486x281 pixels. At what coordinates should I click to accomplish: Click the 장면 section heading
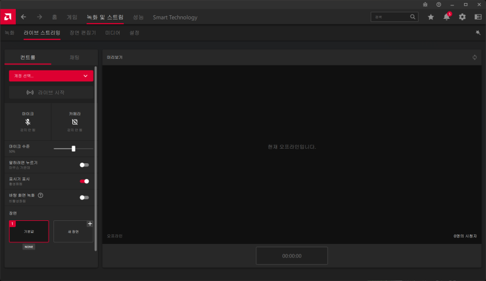coord(13,213)
